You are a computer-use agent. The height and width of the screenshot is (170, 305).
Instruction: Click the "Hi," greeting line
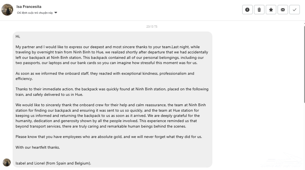tap(18, 36)
